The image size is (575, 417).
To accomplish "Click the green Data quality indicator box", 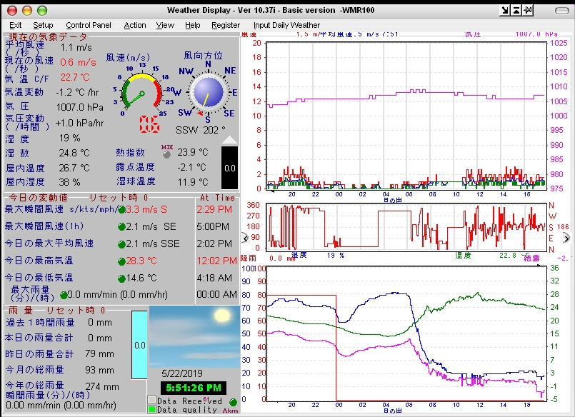I will pos(152,409).
